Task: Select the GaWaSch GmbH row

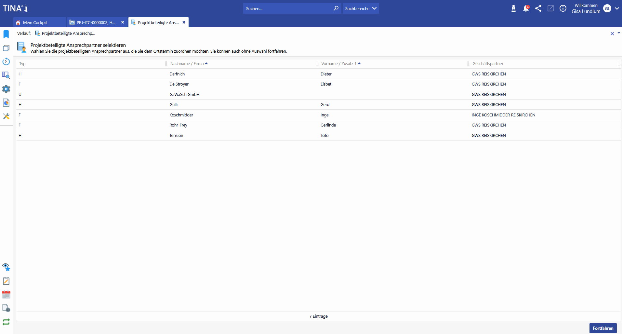Action: click(184, 94)
